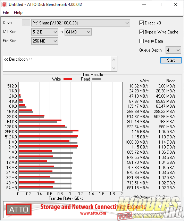Start the benchmark test
Image resolution: width=184 pixels, height=221 pixels.
[171, 60]
